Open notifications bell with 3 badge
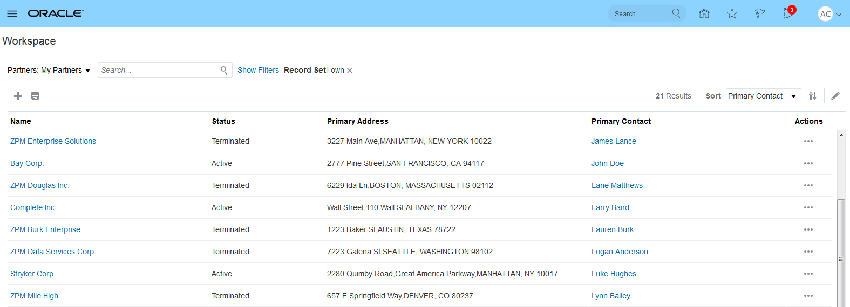This screenshot has height=307, width=850. [x=788, y=13]
